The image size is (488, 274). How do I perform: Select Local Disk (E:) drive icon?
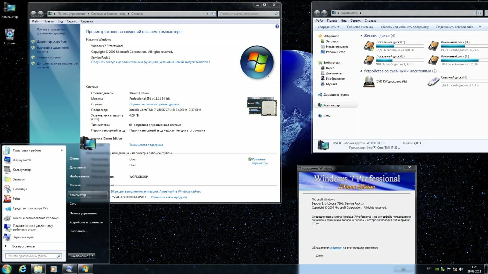[x=369, y=60]
